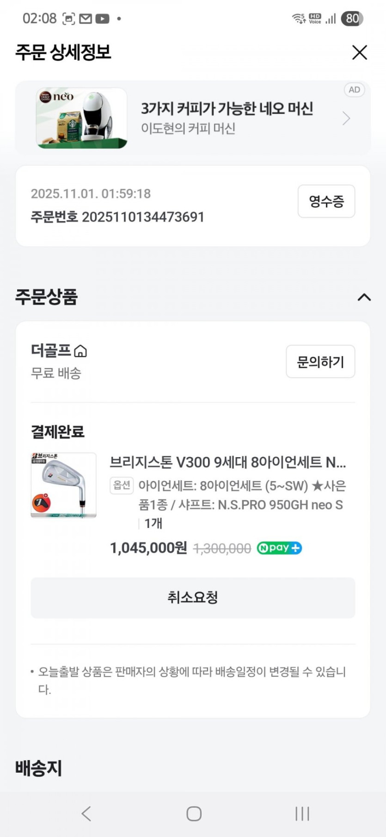Viewport: 386px width, 837px height.
Task: Open the 영수증 receipt button
Action: tap(326, 201)
